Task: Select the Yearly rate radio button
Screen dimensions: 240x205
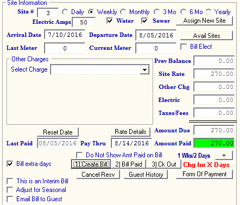Action: point(209,12)
